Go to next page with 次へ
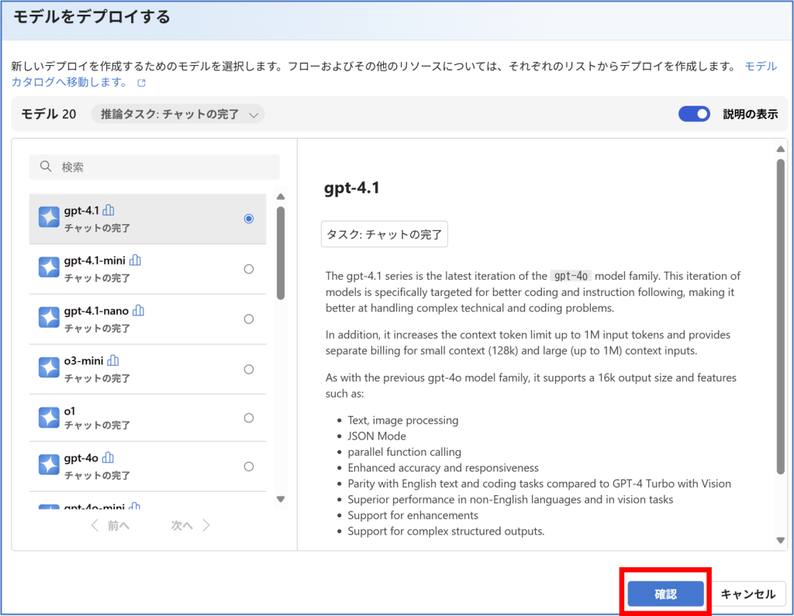The height and width of the screenshot is (616, 794). tap(191, 525)
